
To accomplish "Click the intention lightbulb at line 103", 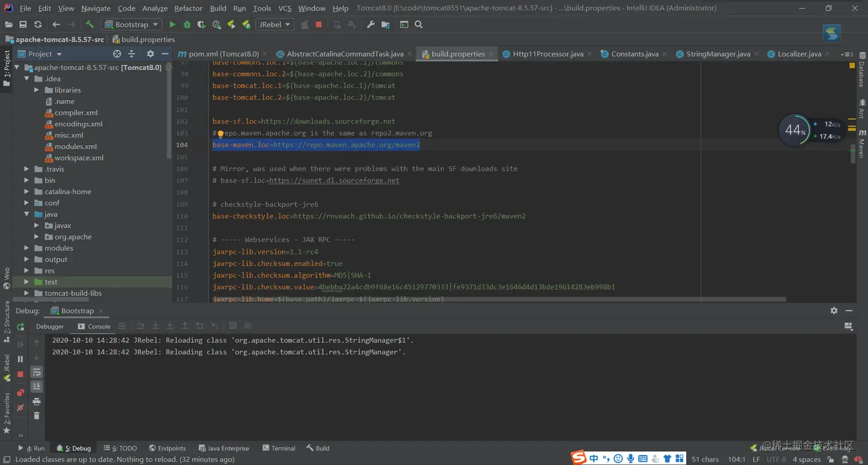I will click(x=220, y=134).
